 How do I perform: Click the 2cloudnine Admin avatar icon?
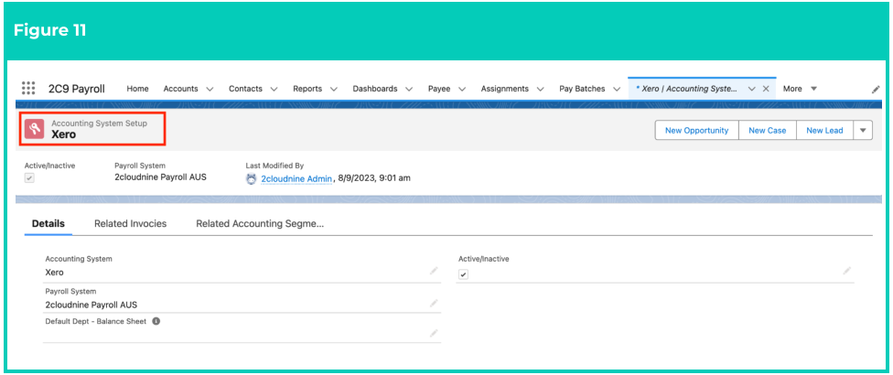(251, 178)
